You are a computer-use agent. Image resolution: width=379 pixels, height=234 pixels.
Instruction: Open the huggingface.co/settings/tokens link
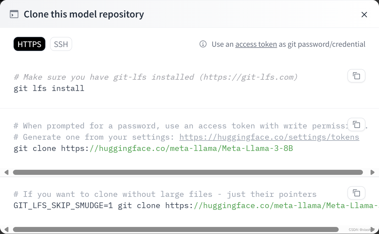(x=269, y=137)
